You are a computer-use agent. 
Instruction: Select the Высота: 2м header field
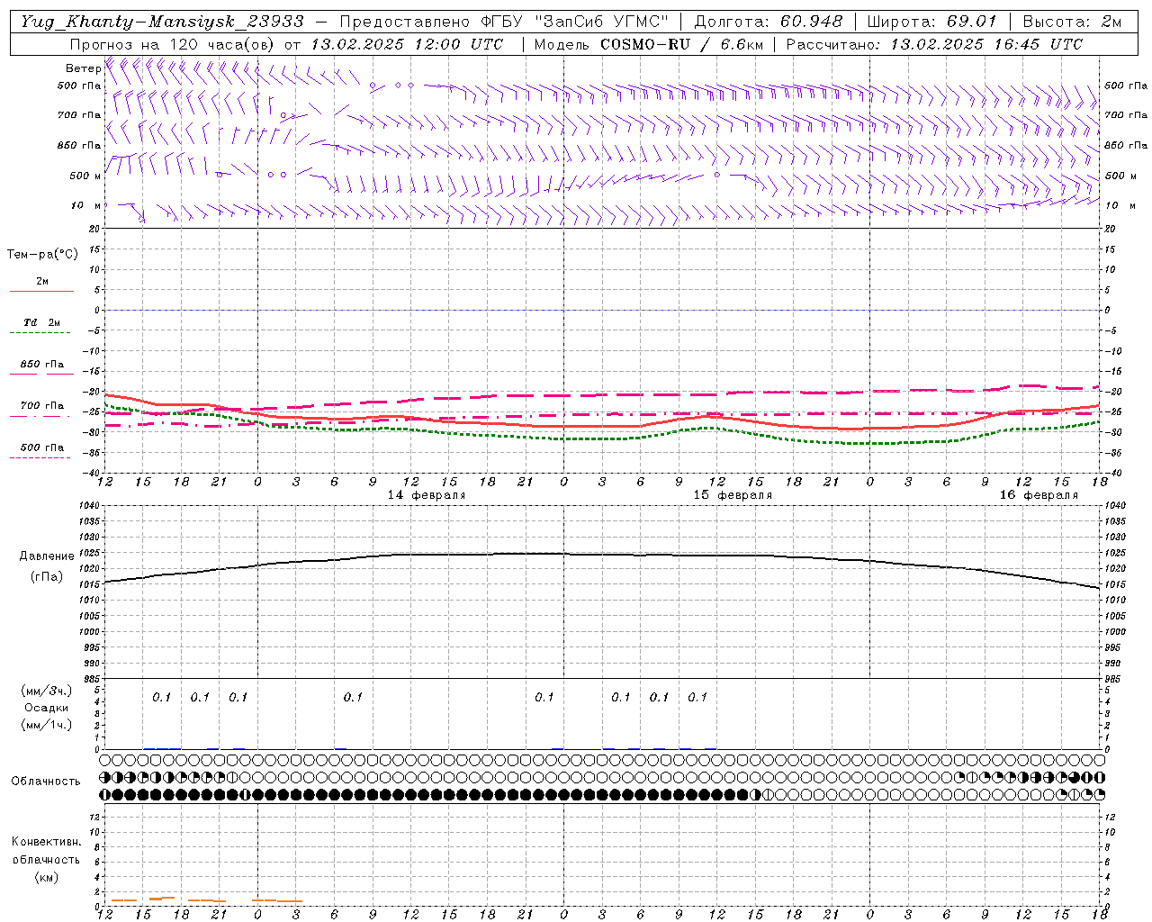1071,22
